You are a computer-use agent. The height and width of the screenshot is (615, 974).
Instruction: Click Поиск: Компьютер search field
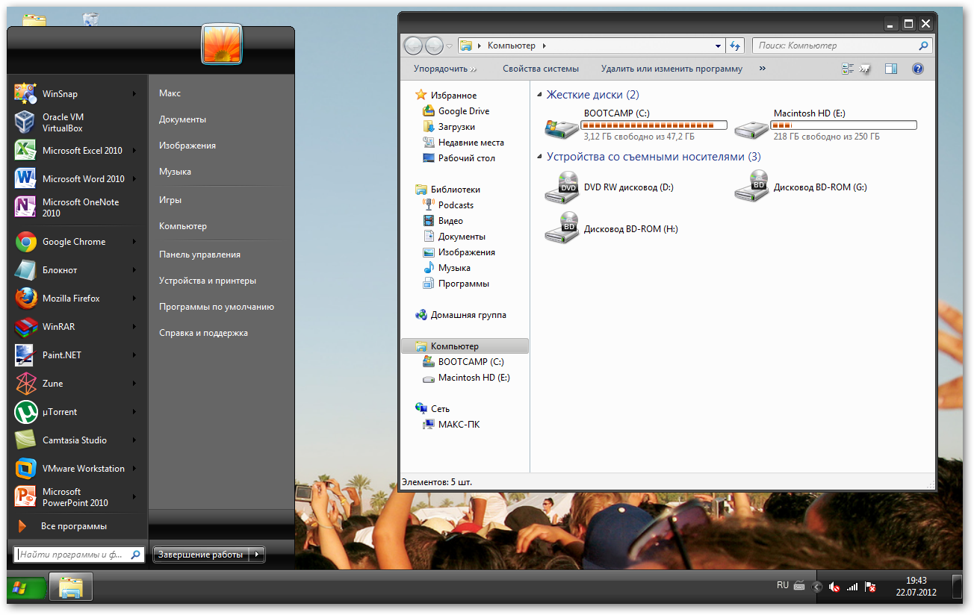pyautogui.click(x=843, y=46)
